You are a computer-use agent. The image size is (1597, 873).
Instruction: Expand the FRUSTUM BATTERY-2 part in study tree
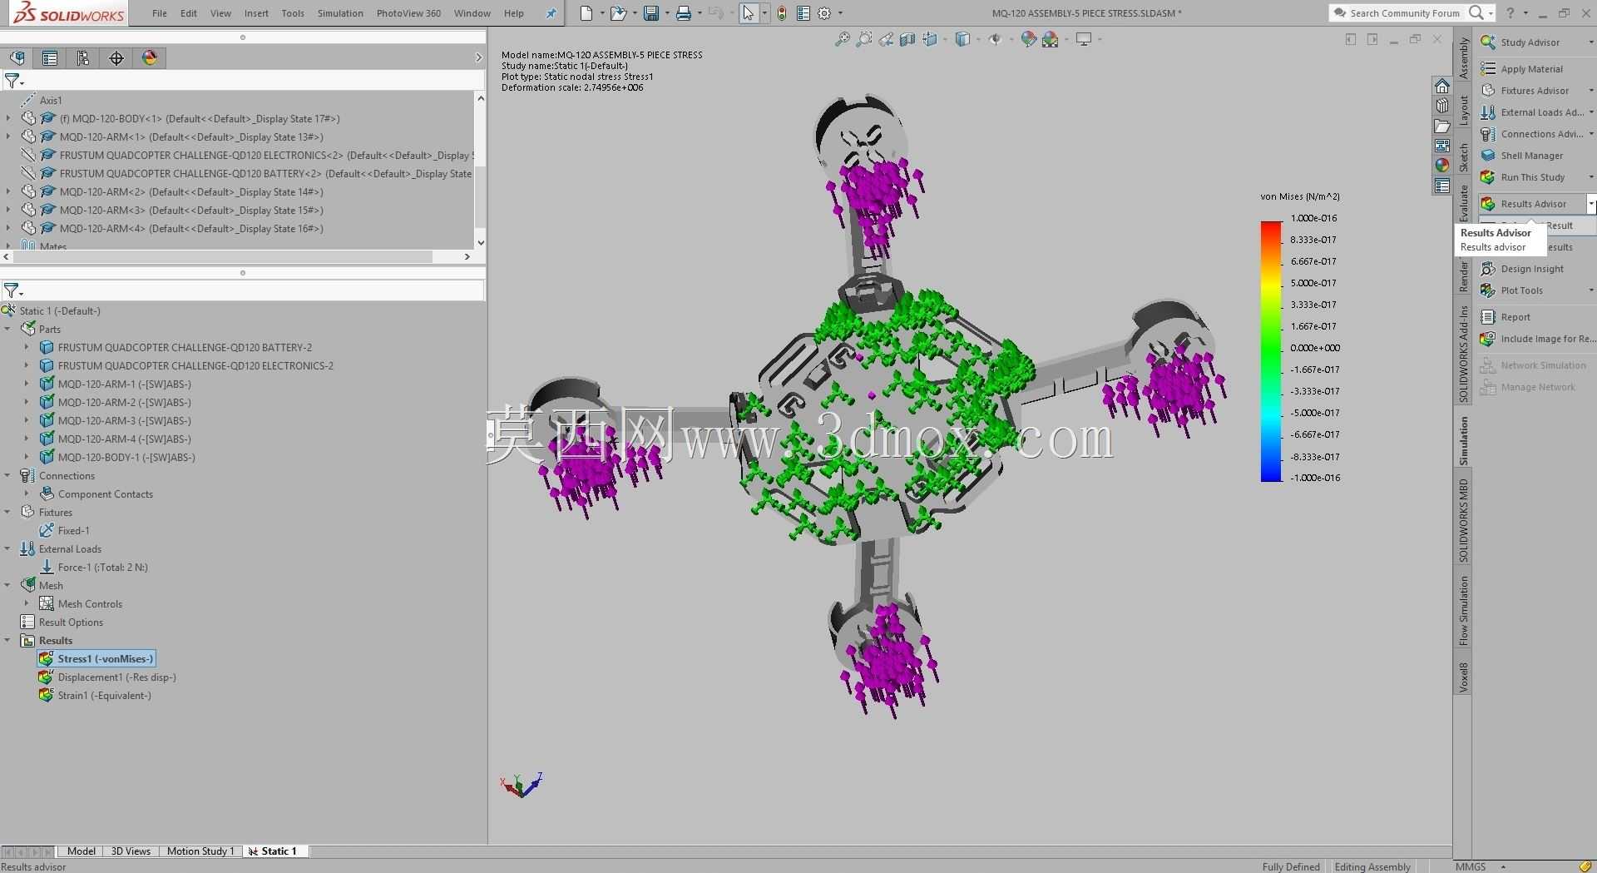click(x=27, y=347)
